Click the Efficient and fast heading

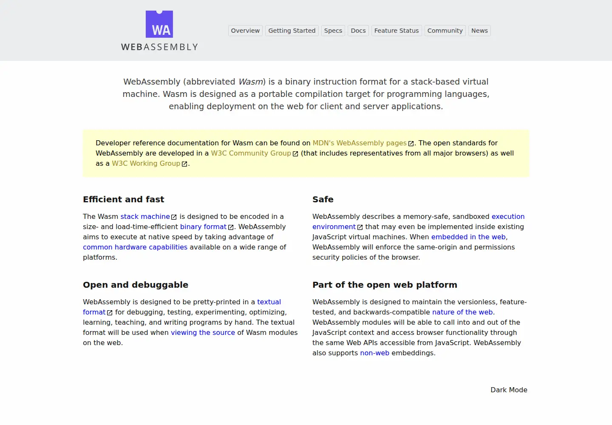[123, 199]
